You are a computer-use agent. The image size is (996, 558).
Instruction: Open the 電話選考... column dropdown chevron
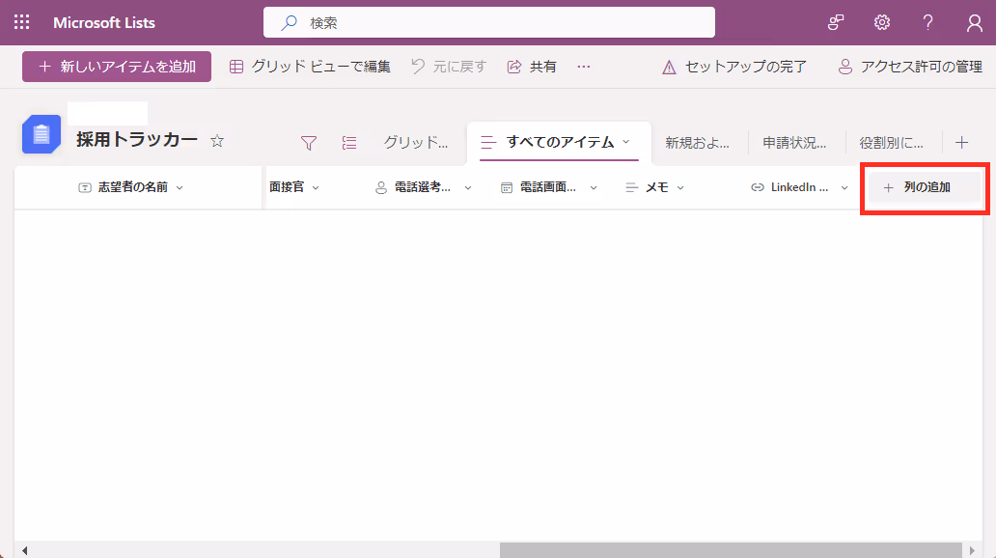coord(468,187)
